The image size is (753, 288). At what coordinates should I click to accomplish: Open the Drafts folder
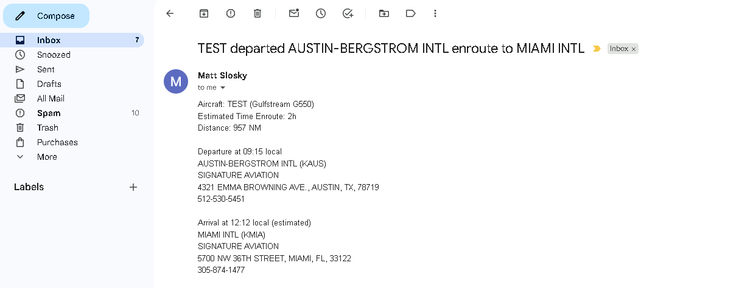click(49, 84)
